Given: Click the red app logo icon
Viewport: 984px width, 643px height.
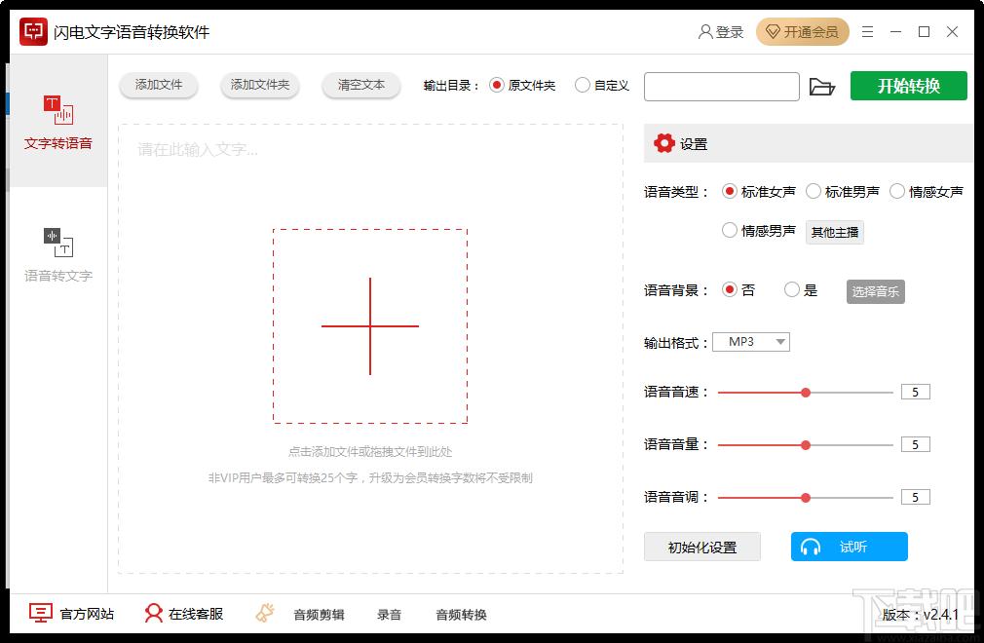Looking at the screenshot, I should [33, 31].
